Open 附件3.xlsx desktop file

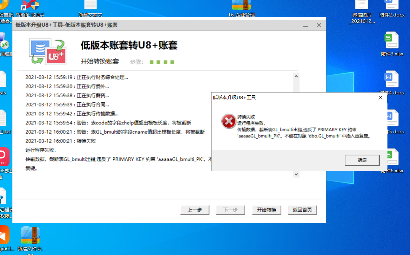392,44
